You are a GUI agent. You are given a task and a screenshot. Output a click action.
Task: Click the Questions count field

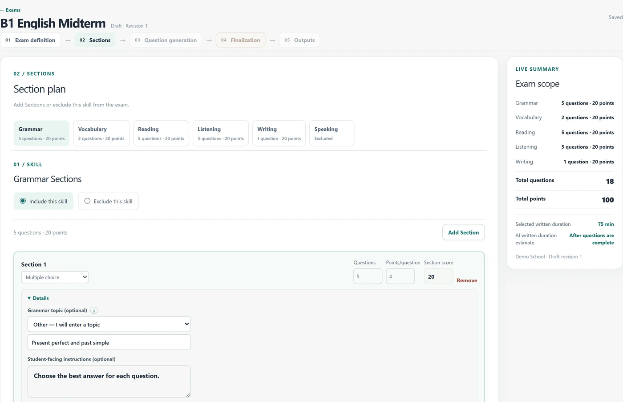(368, 276)
